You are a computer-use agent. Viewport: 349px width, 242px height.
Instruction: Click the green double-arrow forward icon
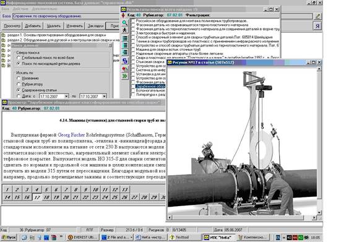pos(125,76)
